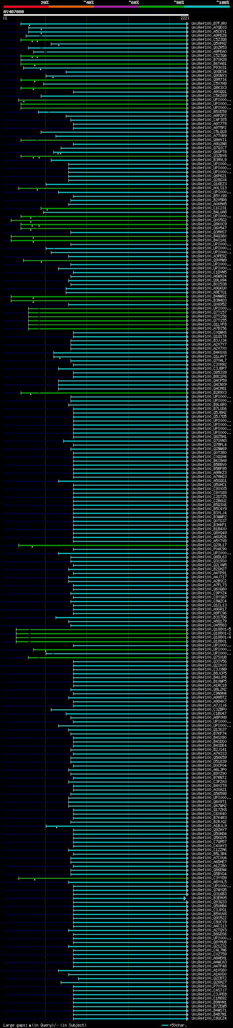Select hit label UniRef100_Q9S522
The height and width of the screenshot is (1028, 233).
click(209, 918)
